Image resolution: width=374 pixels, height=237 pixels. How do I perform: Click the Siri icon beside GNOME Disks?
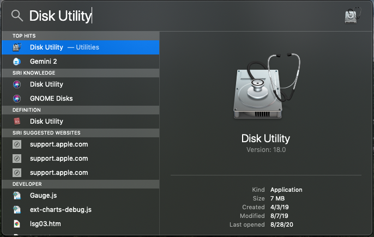coord(17,99)
